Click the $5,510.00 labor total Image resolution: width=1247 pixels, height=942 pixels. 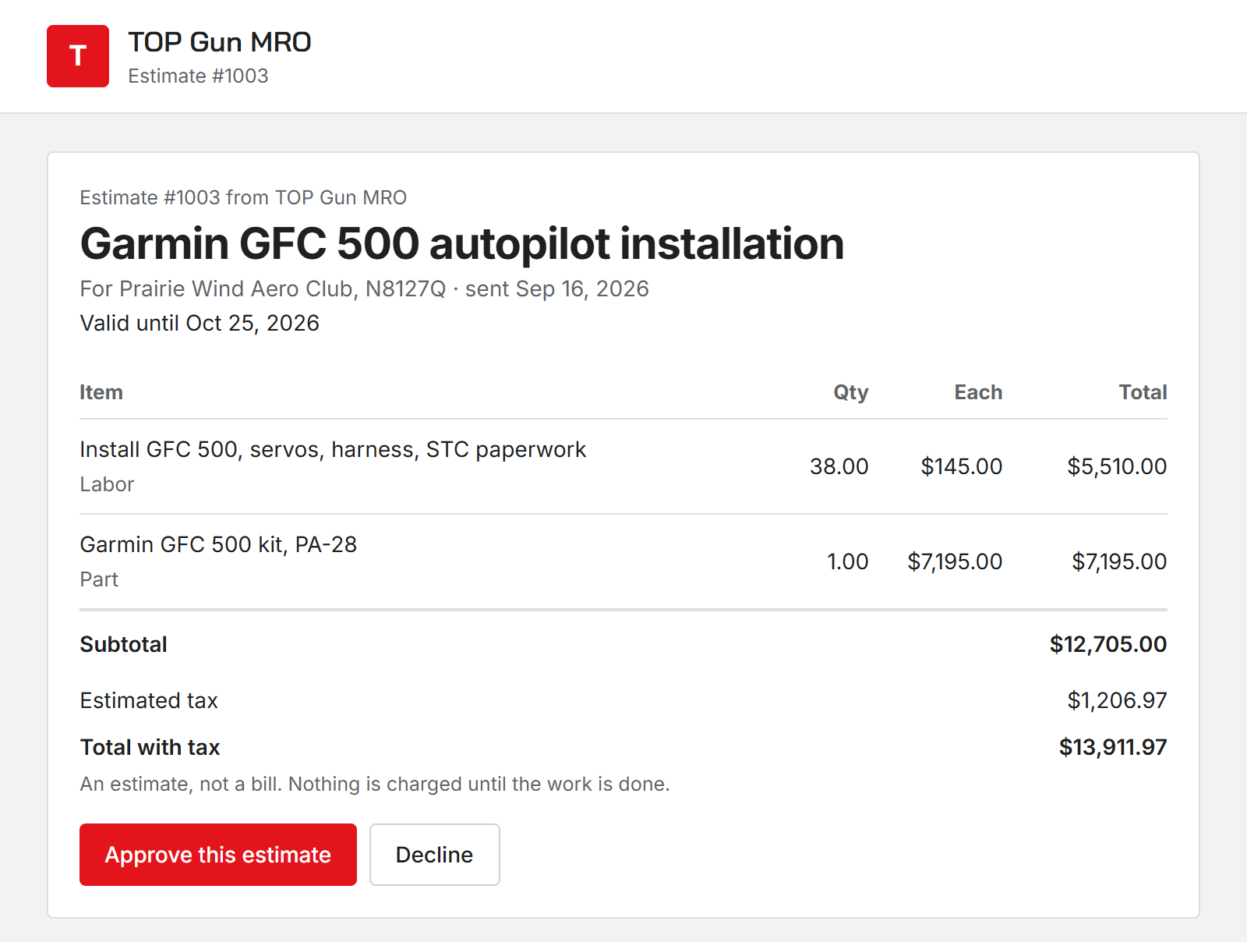pyautogui.click(x=1117, y=466)
